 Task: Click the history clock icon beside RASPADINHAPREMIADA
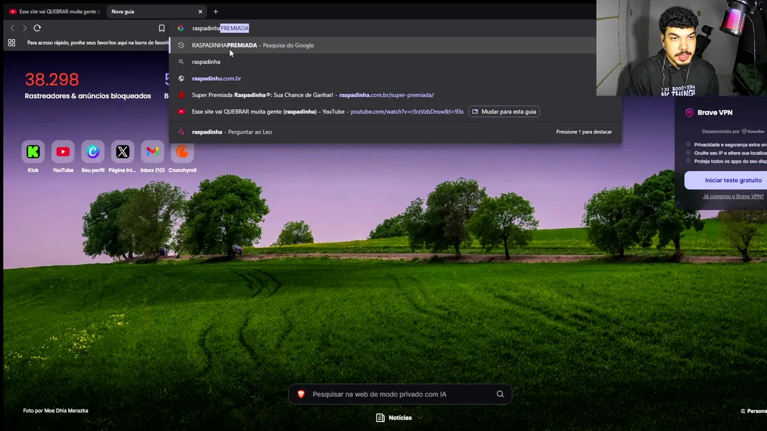click(181, 45)
